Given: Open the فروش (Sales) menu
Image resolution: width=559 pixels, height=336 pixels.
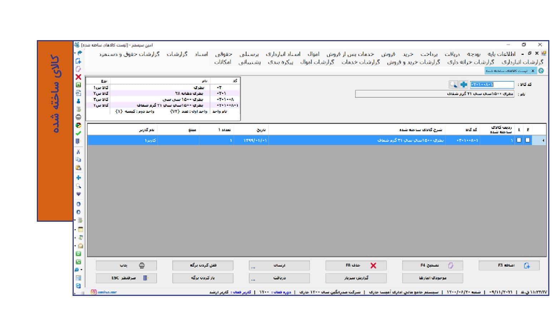Looking at the screenshot, I should (x=388, y=54).
